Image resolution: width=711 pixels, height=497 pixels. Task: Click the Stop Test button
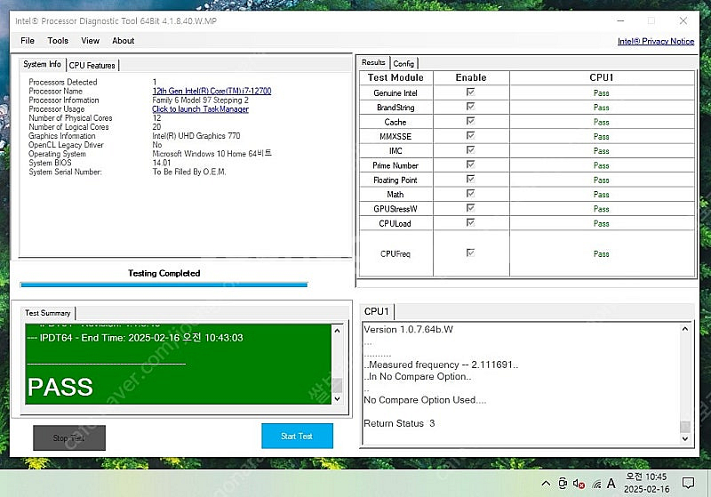click(69, 437)
